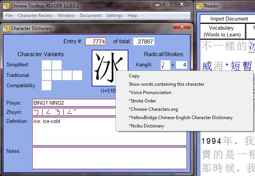Click the KangXi radical box
255x176 pixels.
(165, 65)
